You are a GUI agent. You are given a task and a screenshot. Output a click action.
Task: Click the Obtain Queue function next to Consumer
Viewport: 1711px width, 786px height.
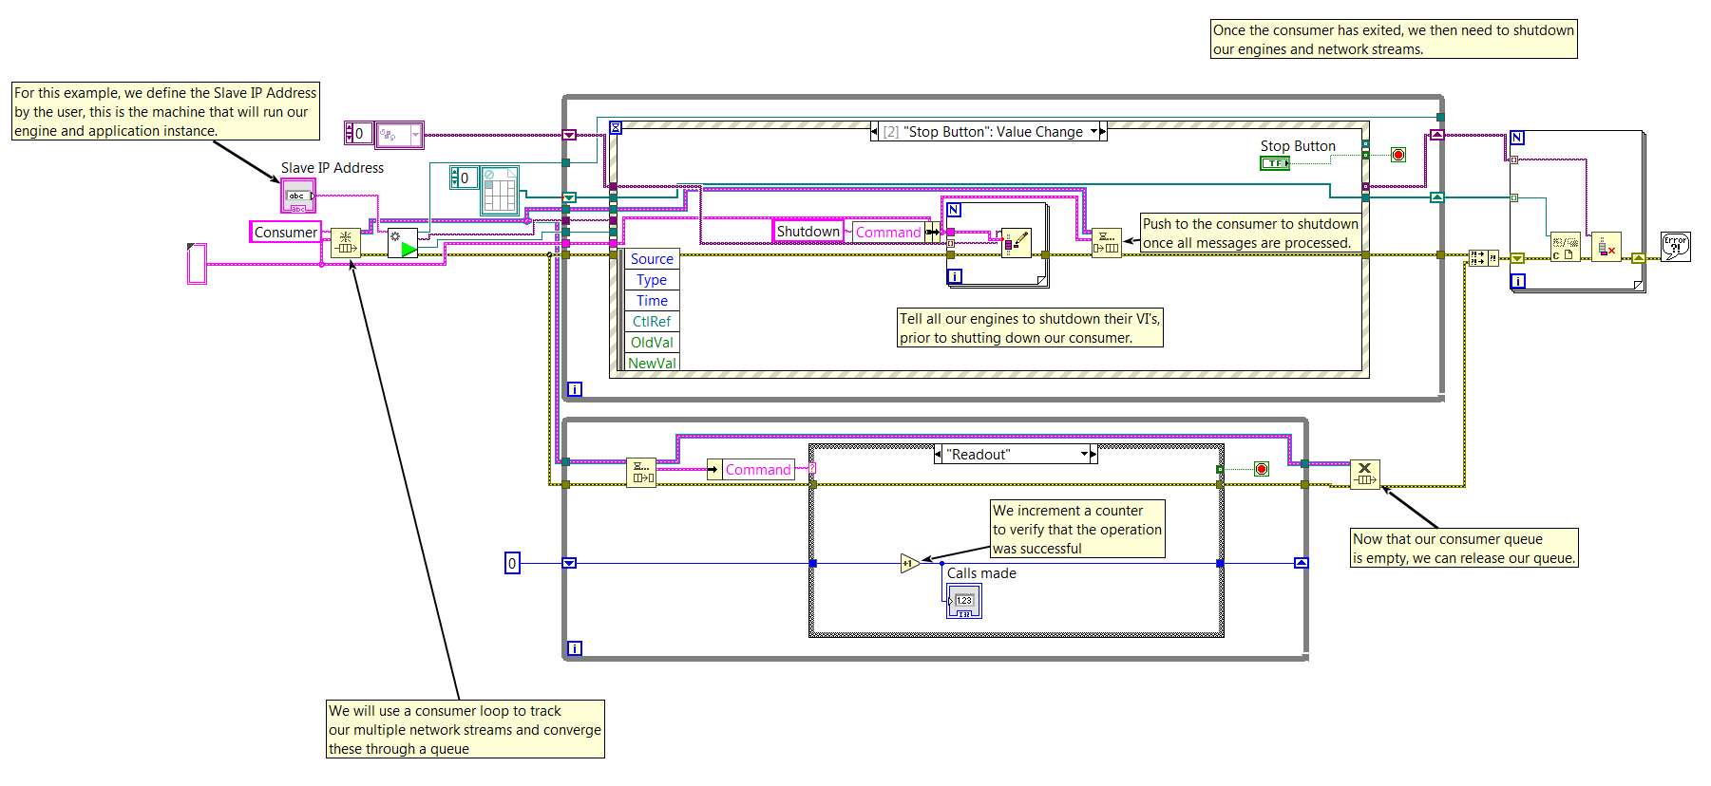coord(345,244)
